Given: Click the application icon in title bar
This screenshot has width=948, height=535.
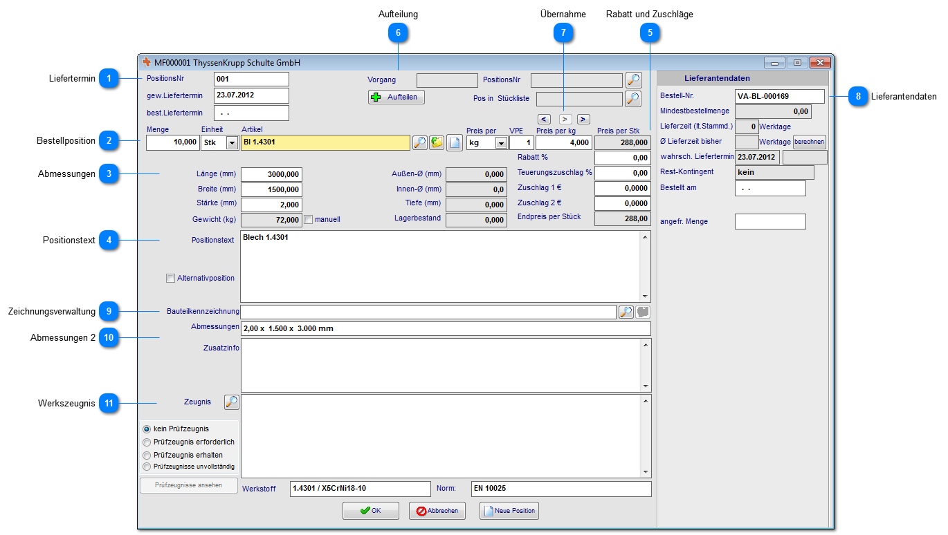Looking at the screenshot, I should coord(147,62).
